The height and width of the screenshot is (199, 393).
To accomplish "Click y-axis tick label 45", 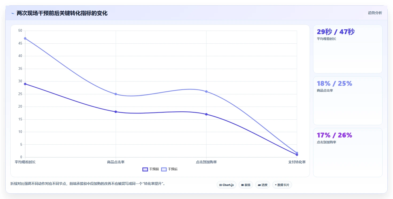I will click(20, 43).
